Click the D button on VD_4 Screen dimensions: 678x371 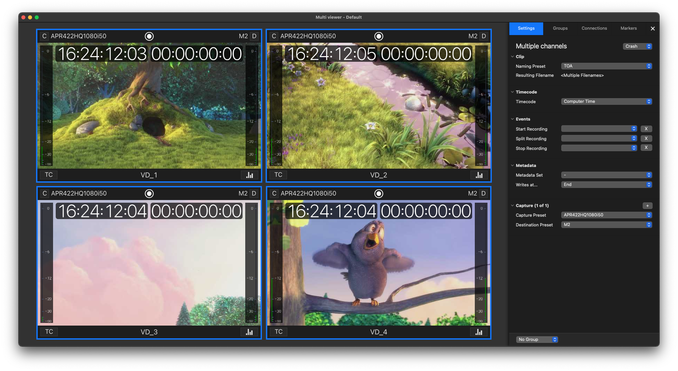[x=483, y=193]
